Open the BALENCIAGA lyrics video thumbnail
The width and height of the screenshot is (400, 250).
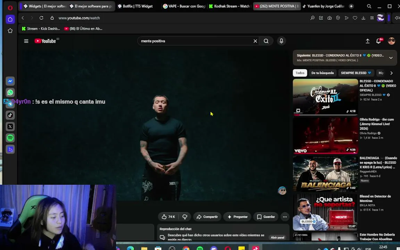(x=325, y=174)
